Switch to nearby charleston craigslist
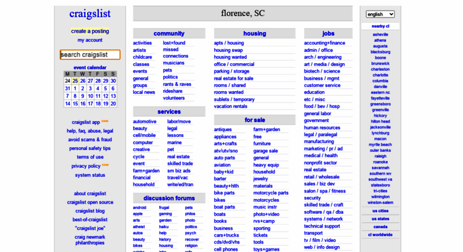The height and width of the screenshot is (252, 463). [380, 69]
